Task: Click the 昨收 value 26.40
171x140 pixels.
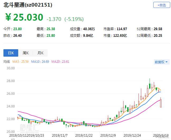Action: pyautogui.click(x=17, y=35)
